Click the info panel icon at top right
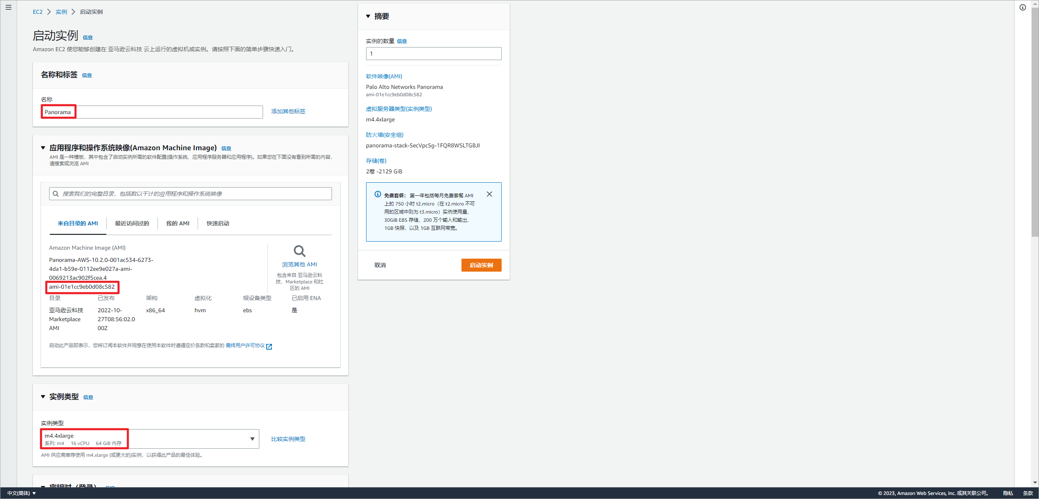Screen dimensions: 1039x499 tap(1023, 7)
